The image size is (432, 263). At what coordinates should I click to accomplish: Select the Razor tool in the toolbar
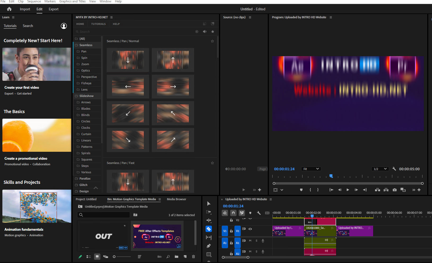[209, 229]
